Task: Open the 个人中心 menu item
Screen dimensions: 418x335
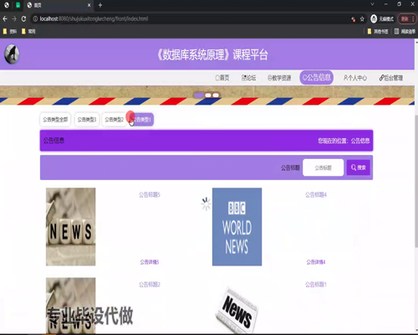Action: click(354, 78)
